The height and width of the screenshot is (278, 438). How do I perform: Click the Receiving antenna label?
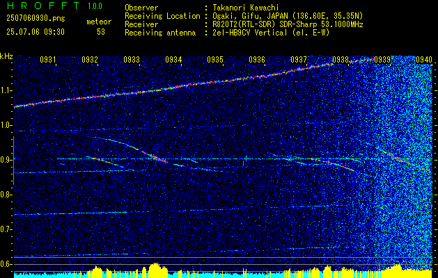click(x=160, y=33)
